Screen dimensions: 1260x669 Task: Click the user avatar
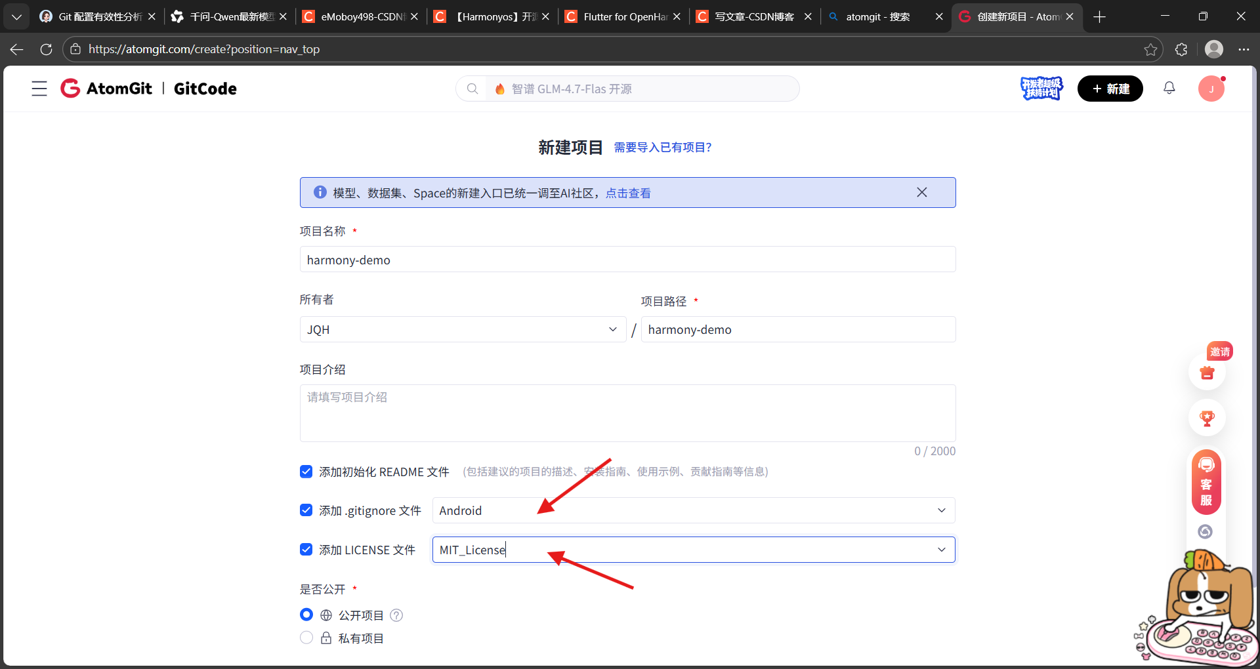click(1211, 88)
